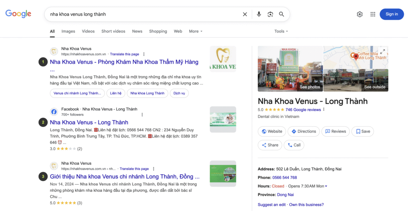Switch to the Web tab

click(178, 31)
